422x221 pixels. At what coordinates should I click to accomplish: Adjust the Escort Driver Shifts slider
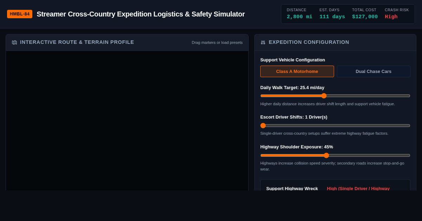(335, 126)
